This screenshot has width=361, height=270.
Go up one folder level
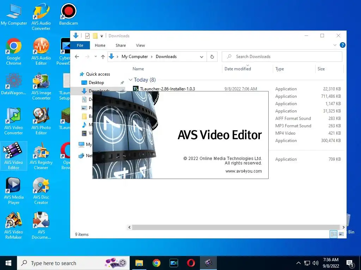[x=103, y=57]
